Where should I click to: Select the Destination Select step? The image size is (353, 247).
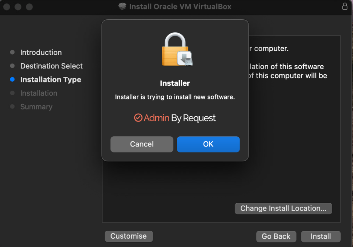tap(52, 66)
